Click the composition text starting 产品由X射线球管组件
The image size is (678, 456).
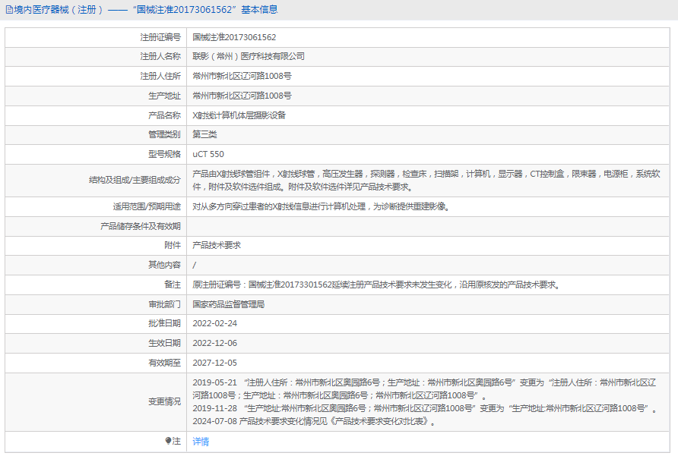(x=426, y=181)
